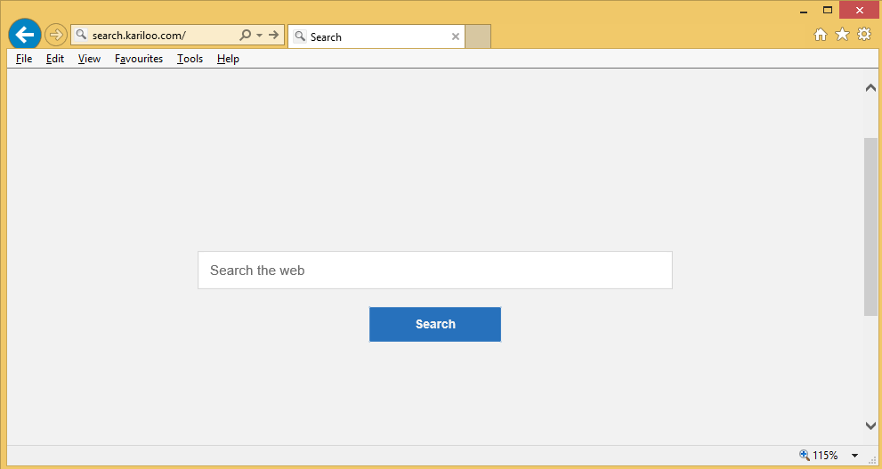Click the blue Back arrow button

click(25, 35)
